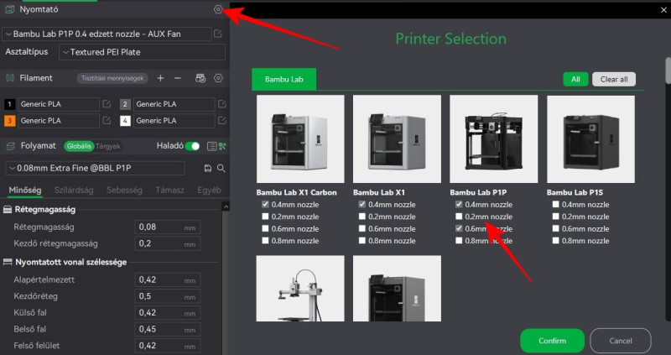671x355 pixels.
Task: Click the compare presets icon beside Haladó
Action: click(222, 147)
